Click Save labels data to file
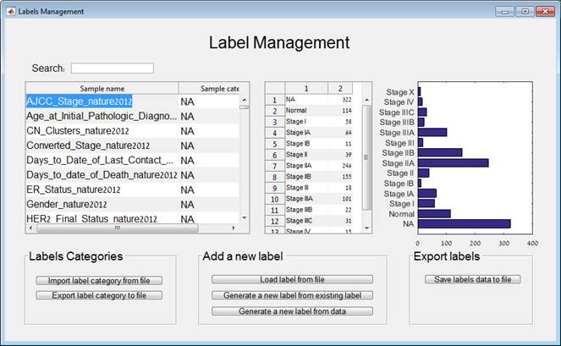This screenshot has height=346, width=561. click(472, 279)
